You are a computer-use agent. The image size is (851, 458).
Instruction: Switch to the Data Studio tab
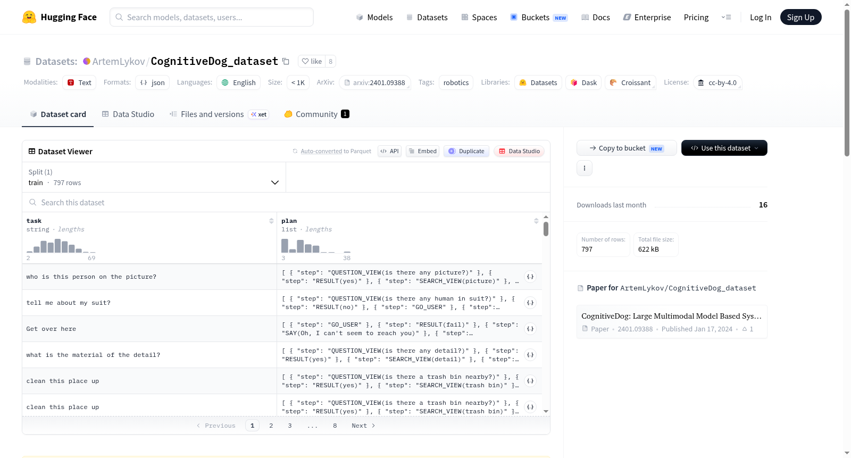pyautogui.click(x=128, y=114)
